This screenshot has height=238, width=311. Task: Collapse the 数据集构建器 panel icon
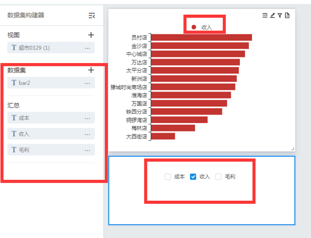(92, 15)
